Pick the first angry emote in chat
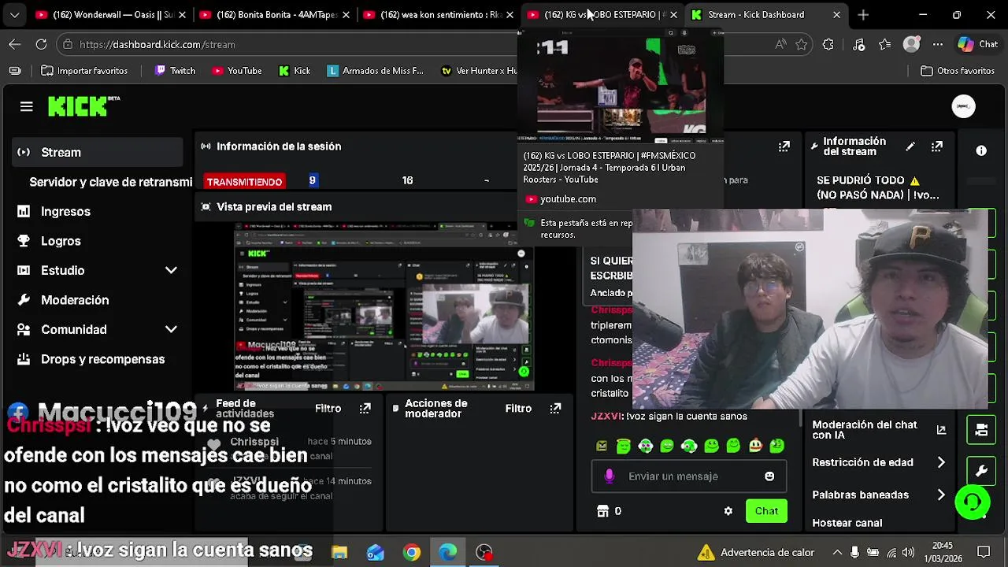This screenshot has width=1008, height=567. coord(602,446)
